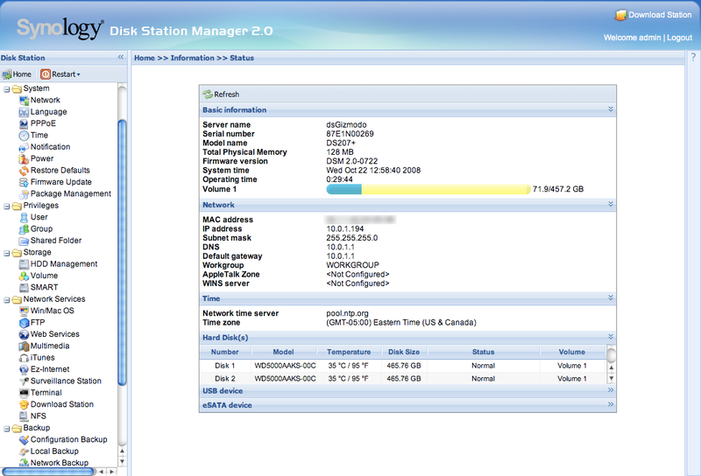The width and height of the screenshot is (701, 476).
Task: Collapse the System tree folder
Action: pos(7,89)
